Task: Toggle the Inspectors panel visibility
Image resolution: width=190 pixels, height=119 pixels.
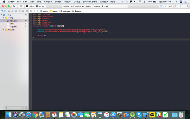Action: [x=186, y=6]
